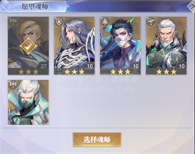Click the three stars under the dark-haired hero
Screen dimensions: 195x154
click(120, 72)
